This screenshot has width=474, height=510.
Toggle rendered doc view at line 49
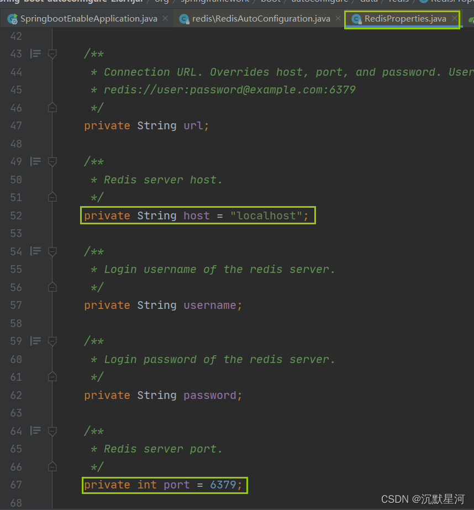[x=35, y=161]
